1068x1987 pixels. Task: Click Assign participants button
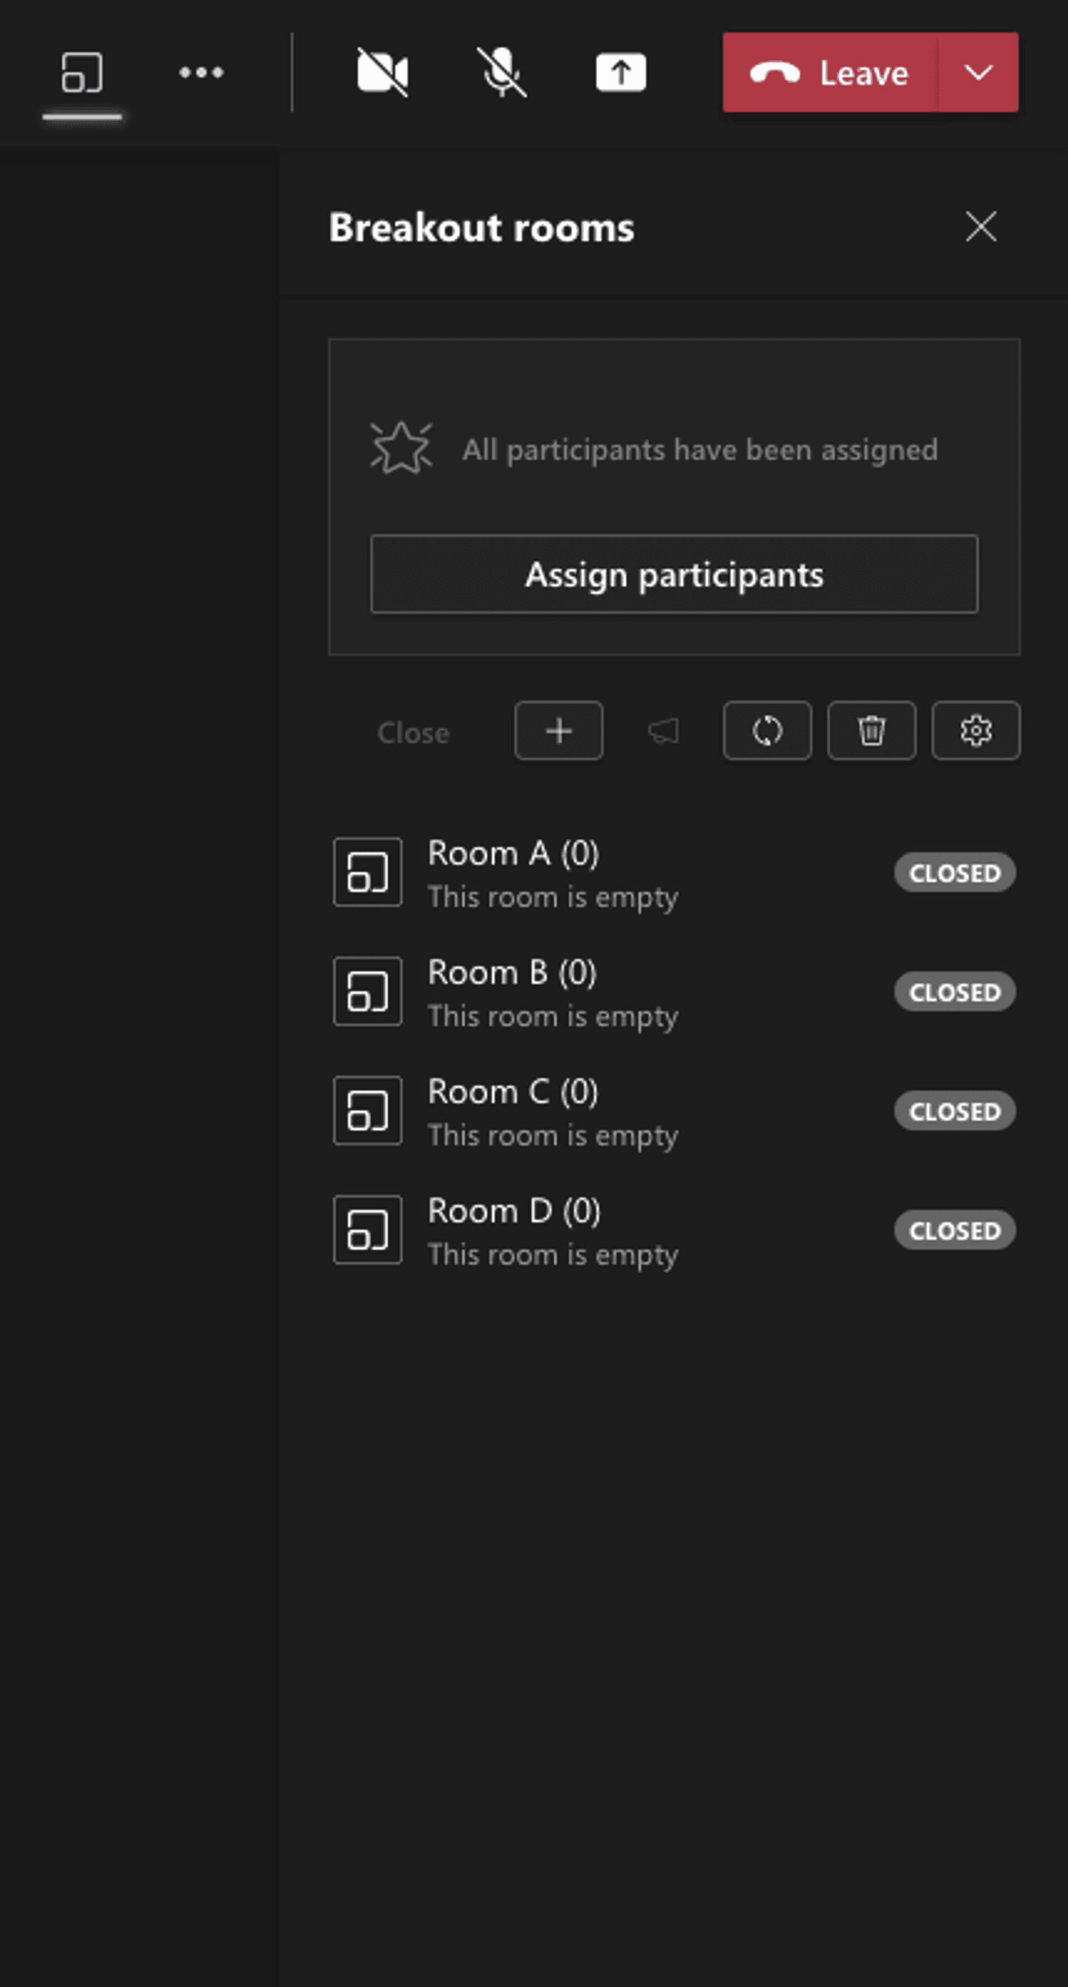coord(674,575)
